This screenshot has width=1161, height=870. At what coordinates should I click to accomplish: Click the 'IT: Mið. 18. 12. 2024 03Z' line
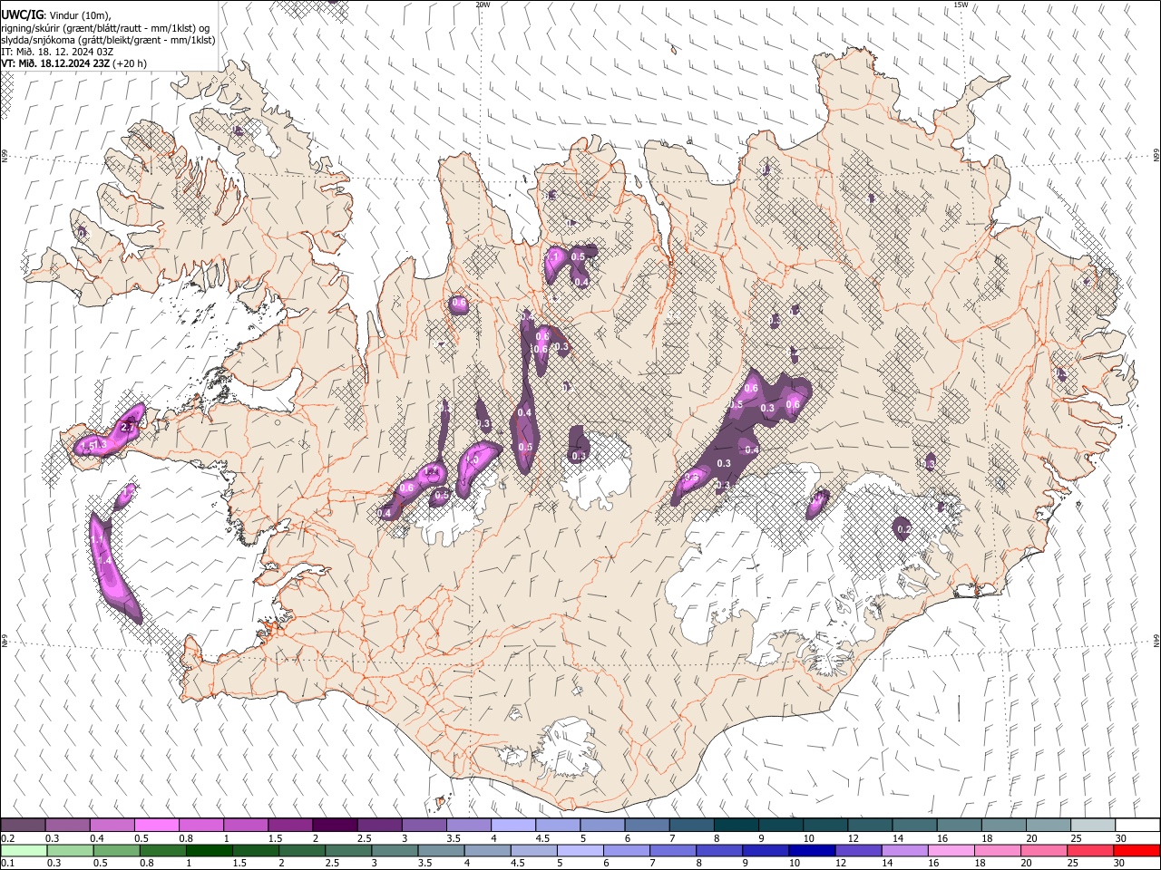[57, 52]
